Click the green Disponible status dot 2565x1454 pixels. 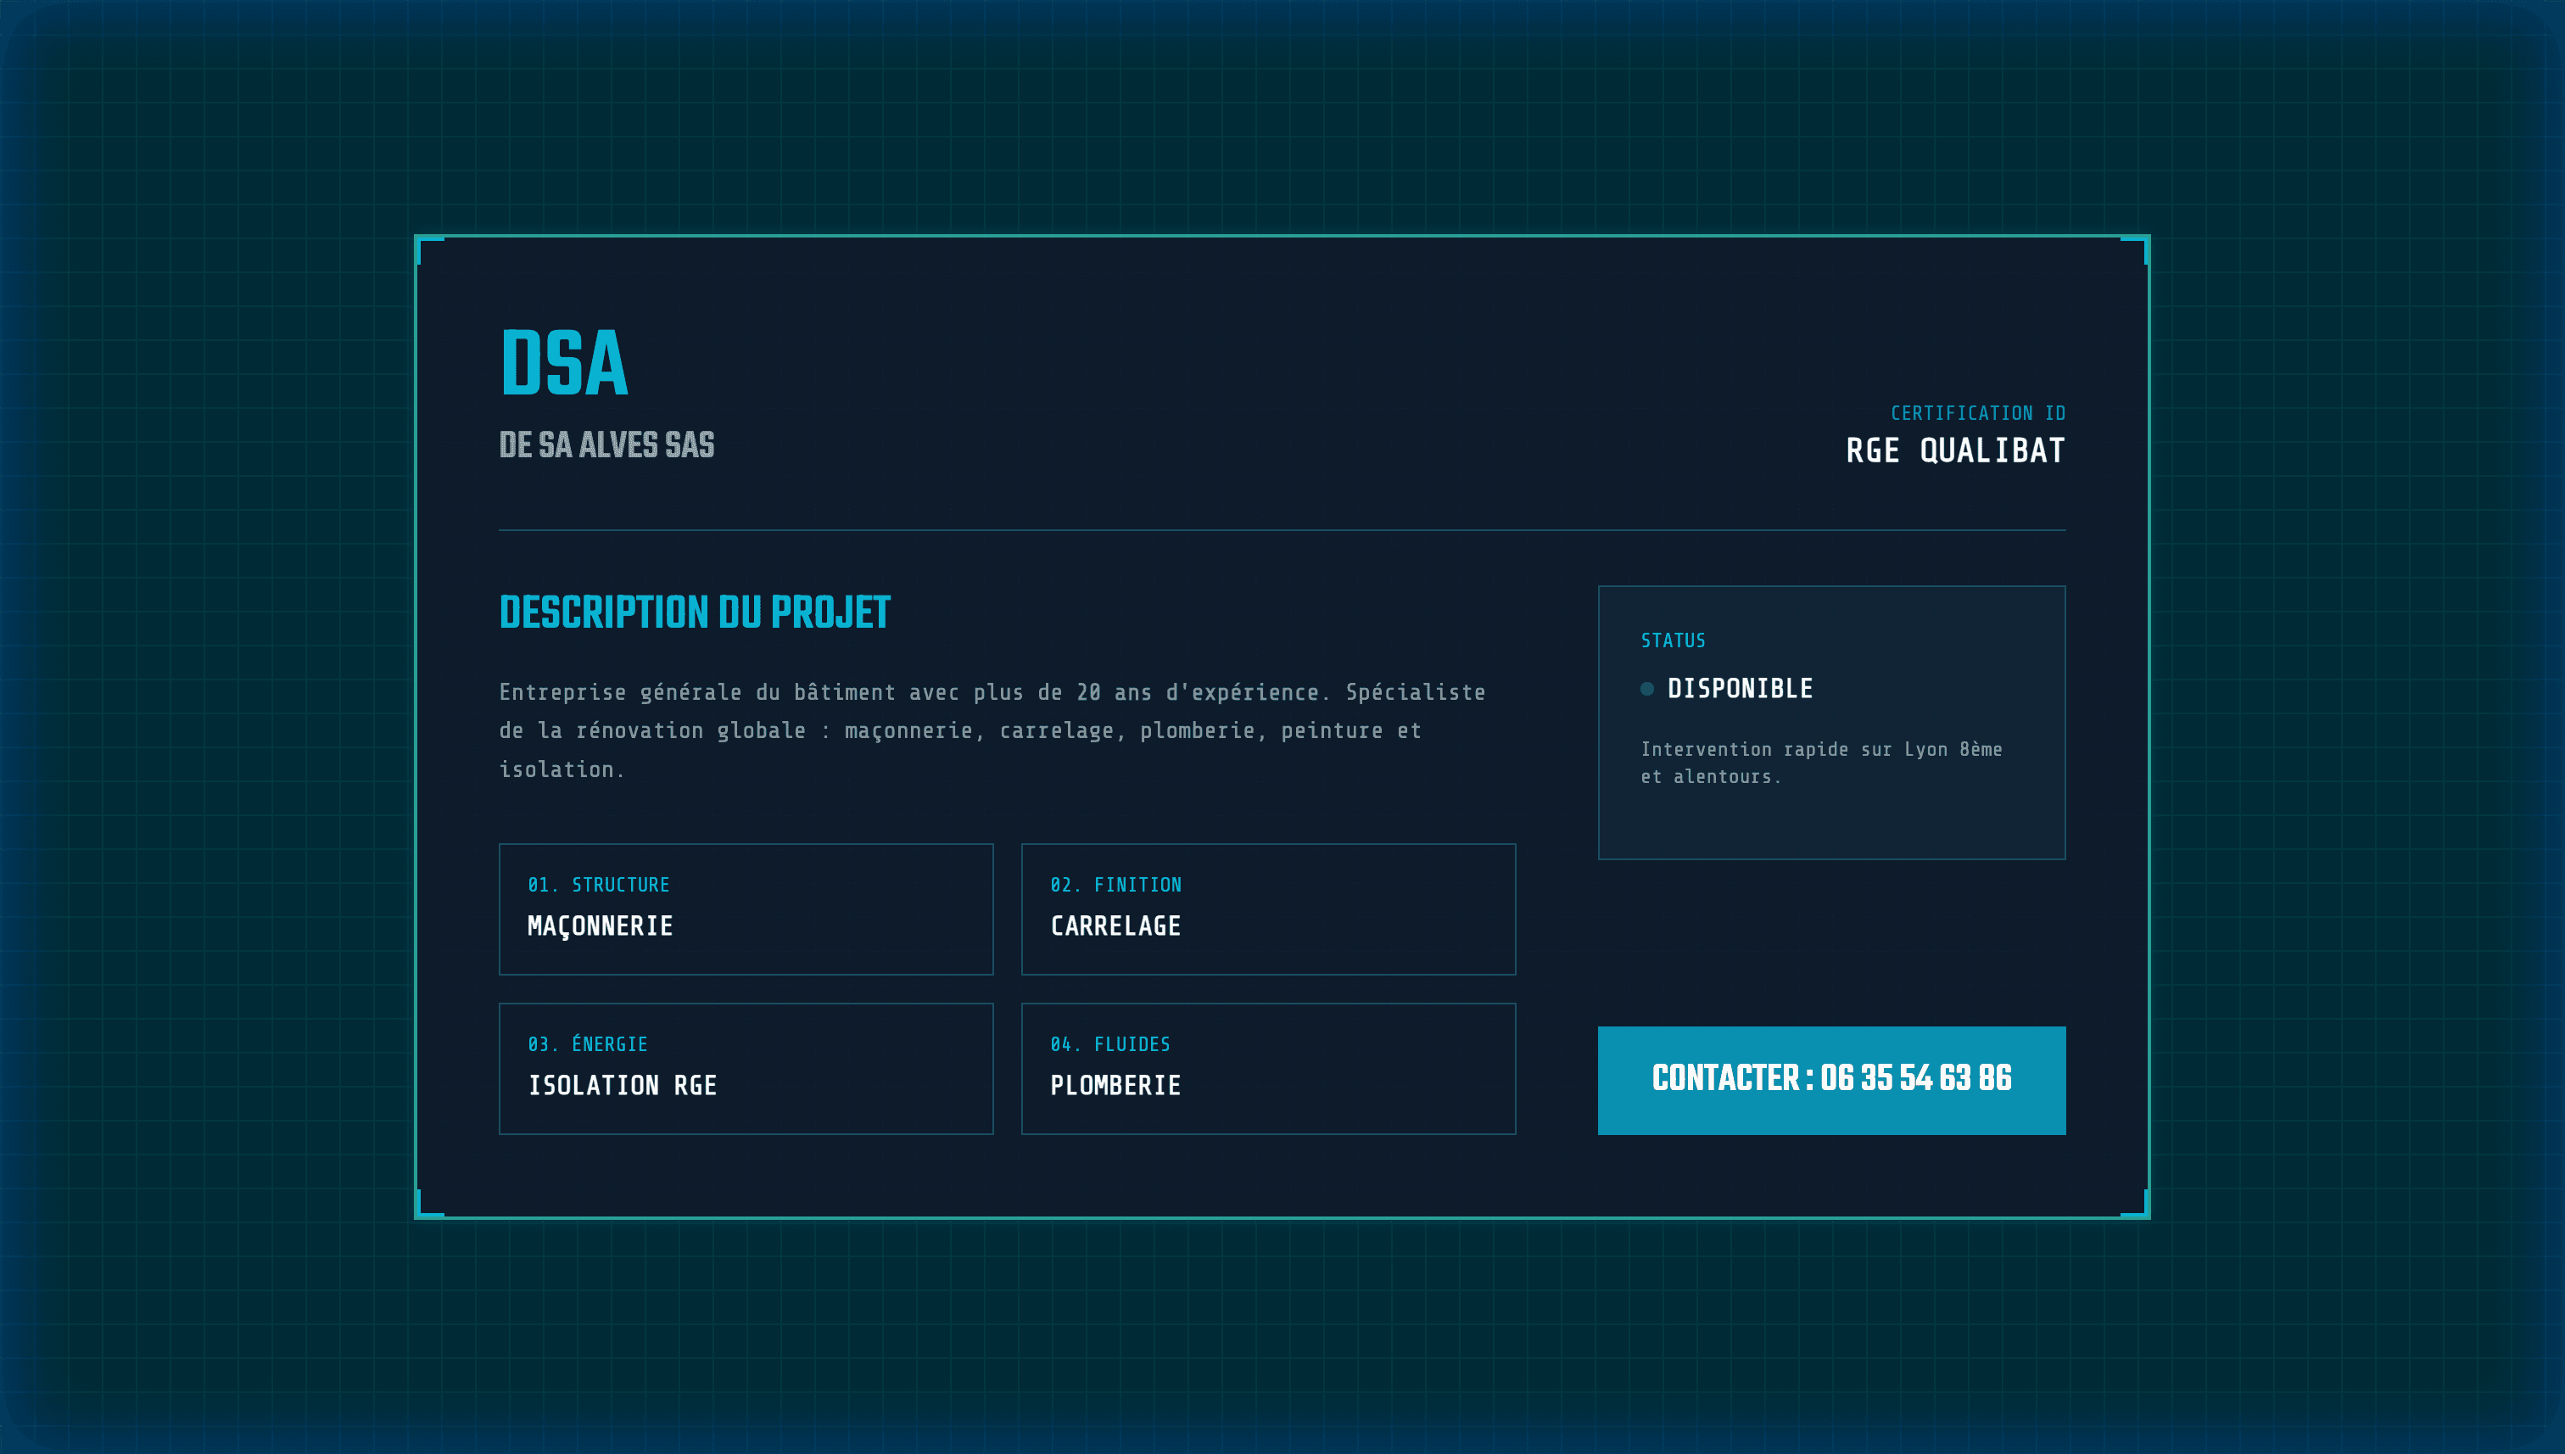tap(1646, 689)
